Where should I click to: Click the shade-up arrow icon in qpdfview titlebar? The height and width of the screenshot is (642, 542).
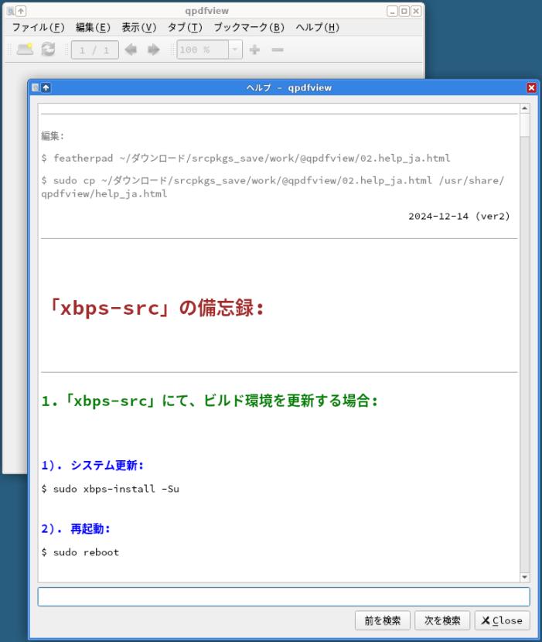(x=21, y=11)
